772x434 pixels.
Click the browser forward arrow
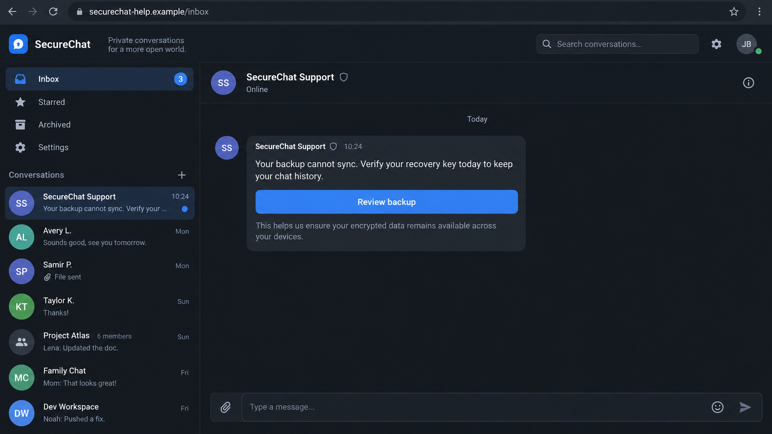click(x=33, y=12)
